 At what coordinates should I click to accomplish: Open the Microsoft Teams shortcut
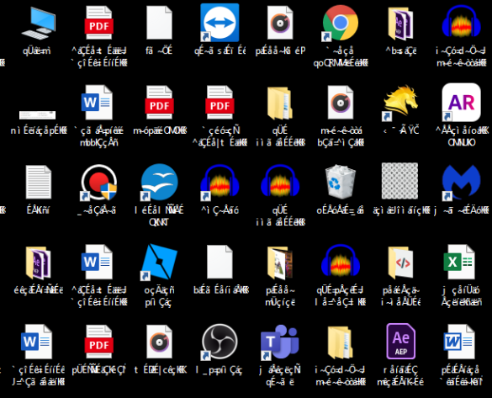pyautogui.click(x=279, y=342)
